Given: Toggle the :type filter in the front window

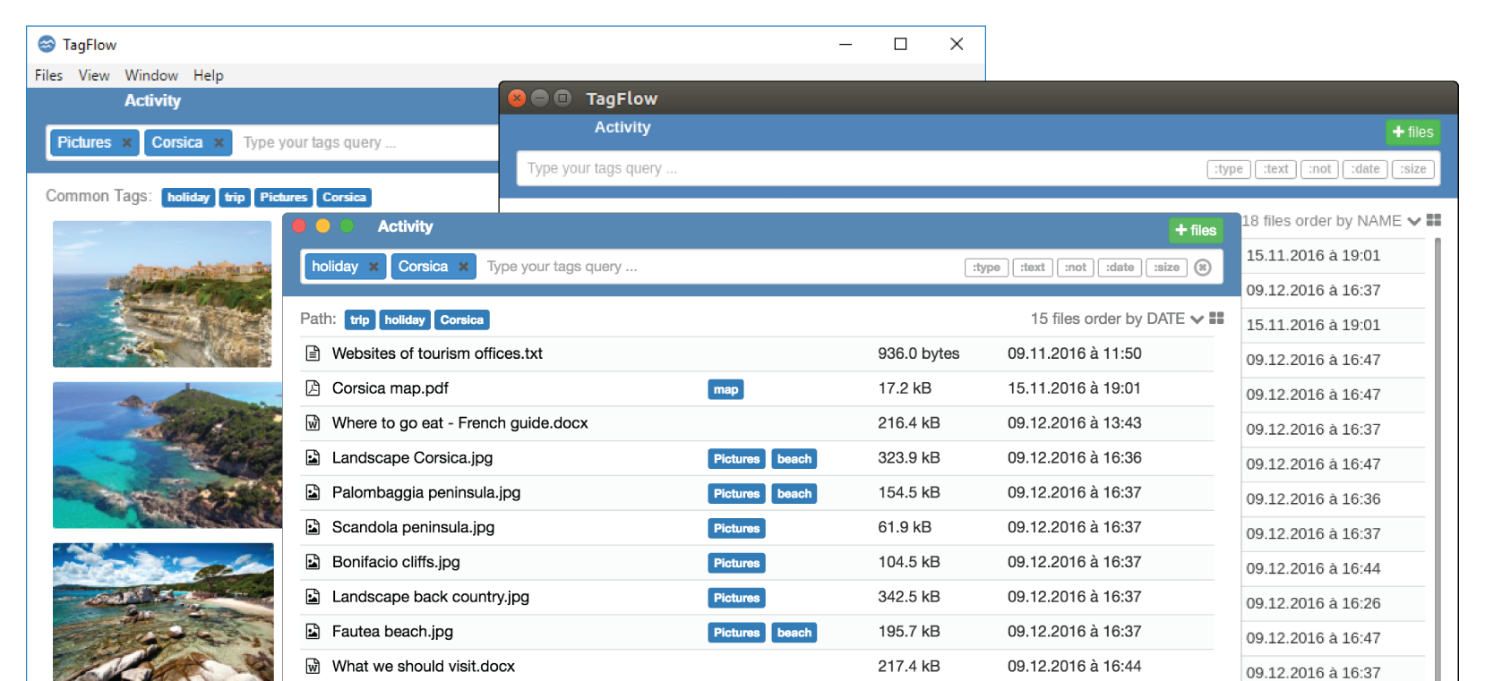Looking at the screenshot, I should (x=986, y=267).
